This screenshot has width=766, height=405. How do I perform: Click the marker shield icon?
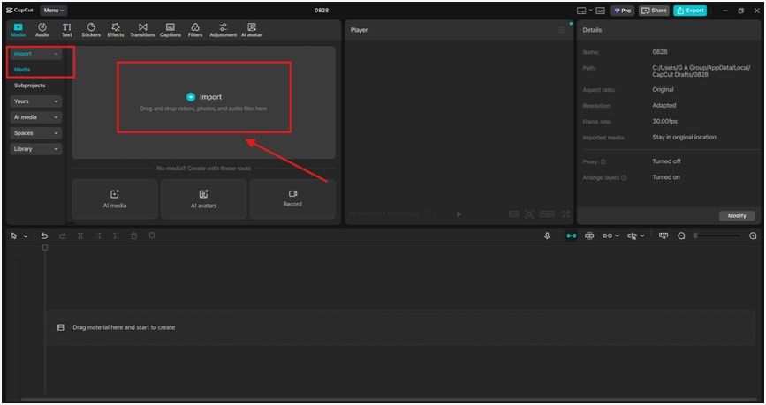(152, 236)
